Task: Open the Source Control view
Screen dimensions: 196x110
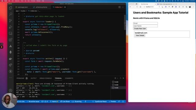Action: pyautogui.click(x=10, y=20)
